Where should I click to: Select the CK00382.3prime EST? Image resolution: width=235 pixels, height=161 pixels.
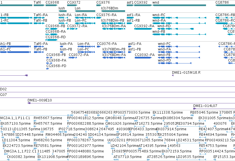[8, 160]
